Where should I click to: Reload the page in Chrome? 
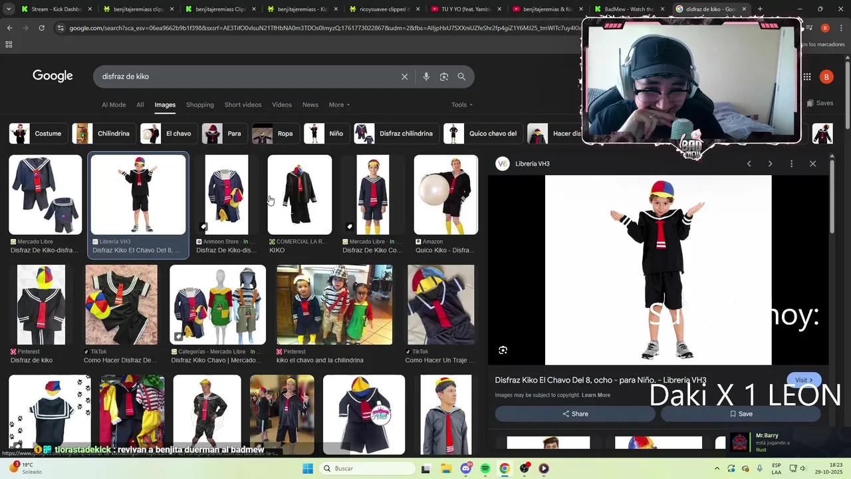[x=41, y=28]
